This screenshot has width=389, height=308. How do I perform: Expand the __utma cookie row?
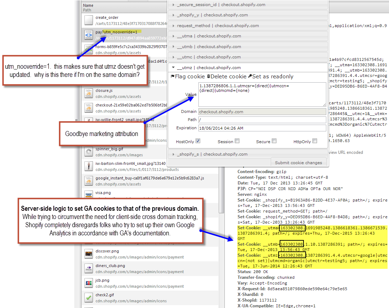point(248,36)
